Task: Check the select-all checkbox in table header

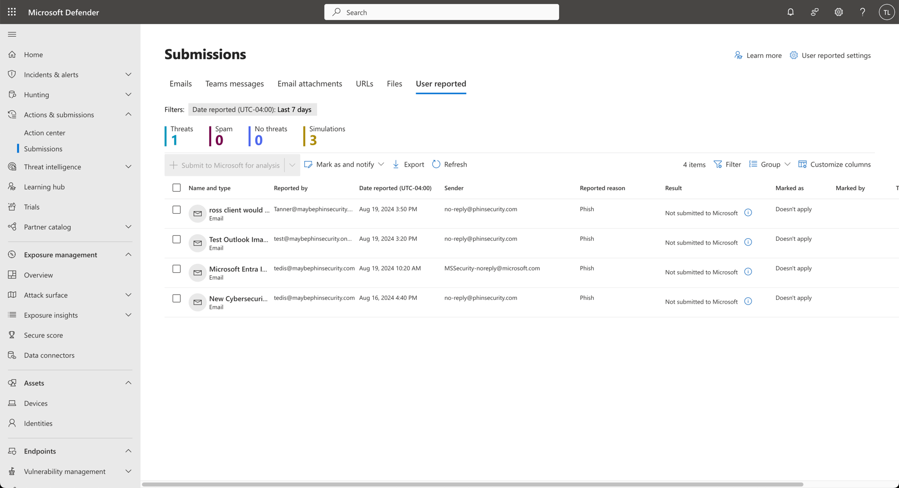Action: tap(177, 188)
